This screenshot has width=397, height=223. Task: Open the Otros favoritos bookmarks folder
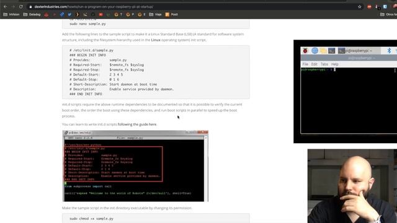[x=388, y=14]
